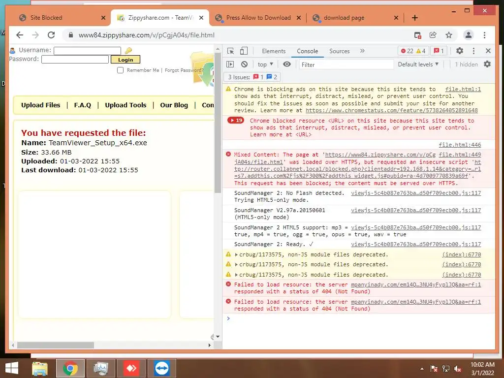Reload the Zippyshare page
Viewport: 504px width, 378px height.
click(51, 35)
